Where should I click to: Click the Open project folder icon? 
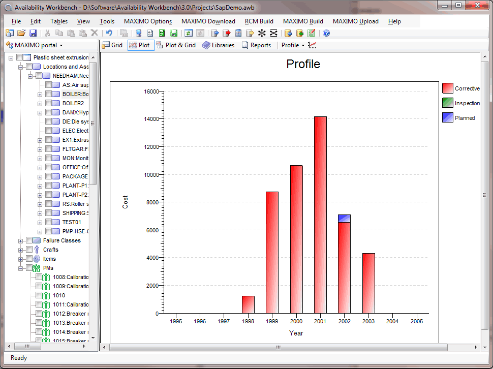coord(20,33)
